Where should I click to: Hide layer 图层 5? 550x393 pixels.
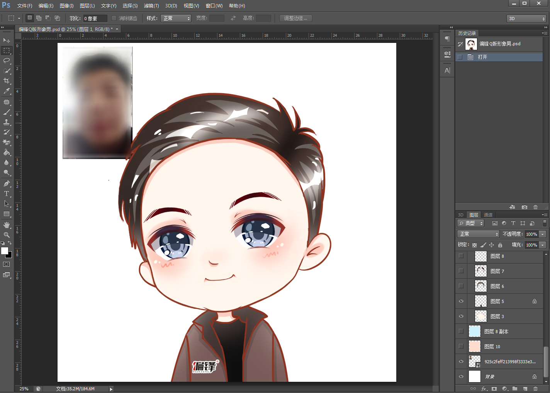[x=461, y=301]
